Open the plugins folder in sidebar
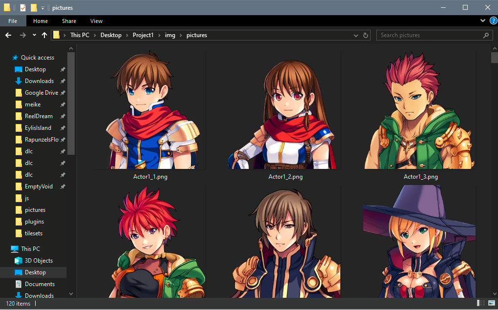Screen dimensions: 498x310 (x=34, y=222)
